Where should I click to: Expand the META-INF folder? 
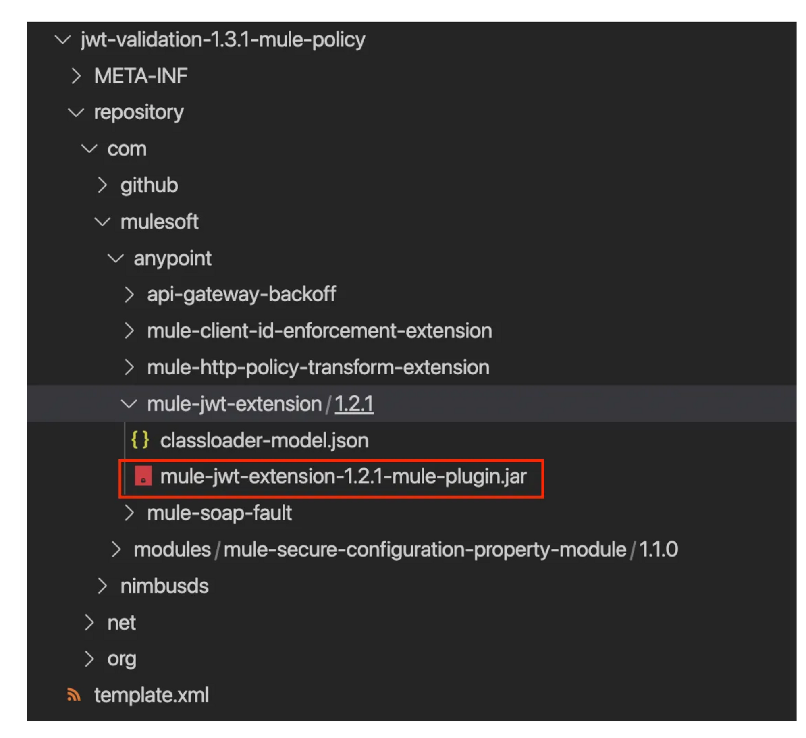click(x=76, y=75)
